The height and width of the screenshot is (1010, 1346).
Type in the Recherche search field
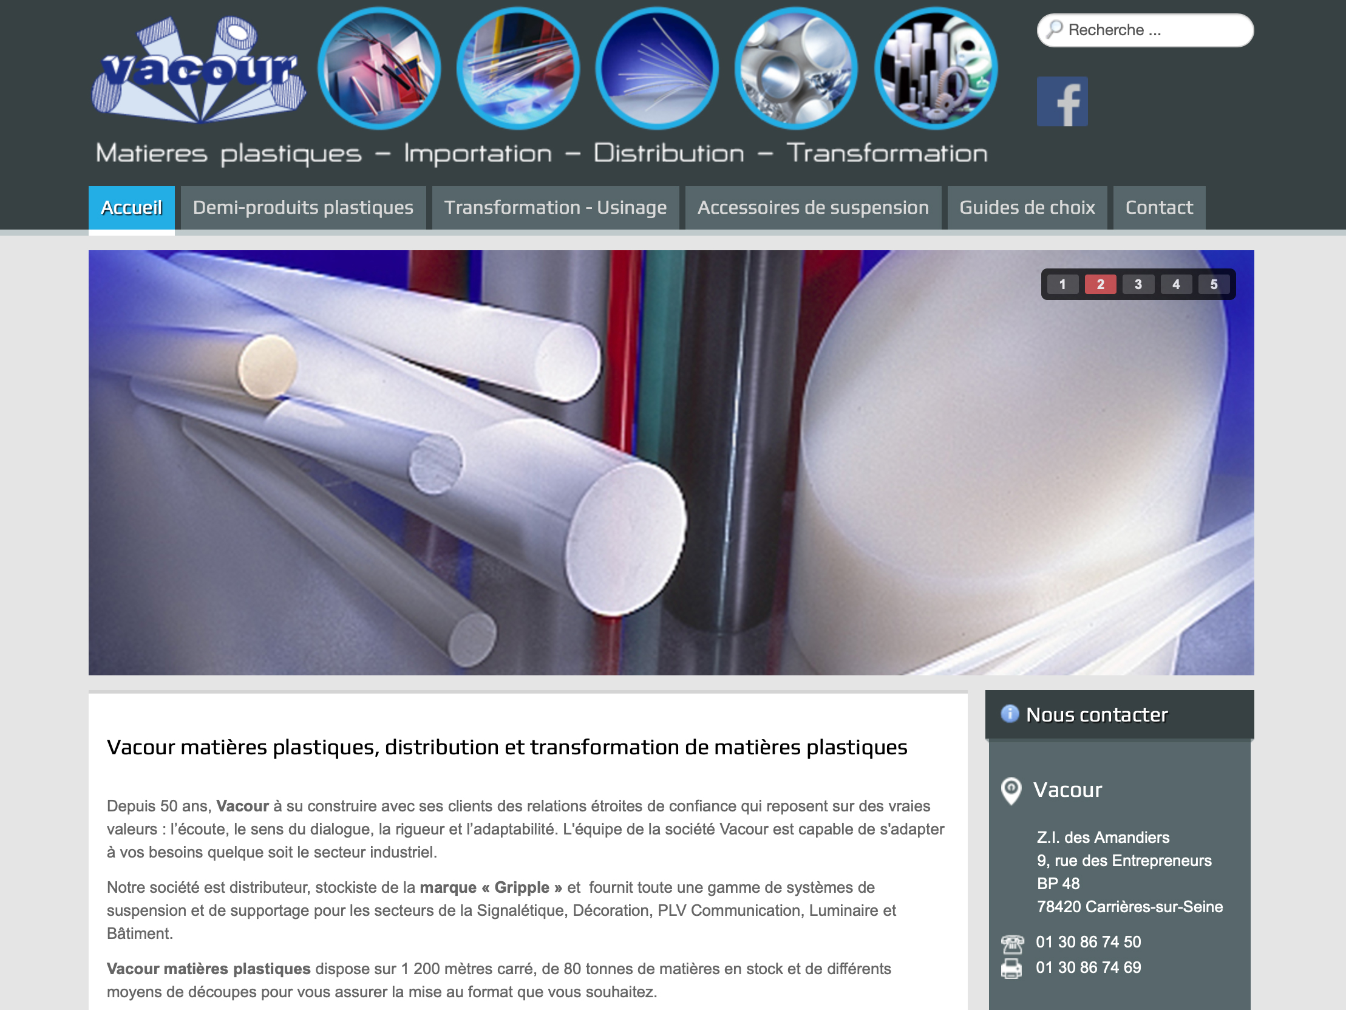[1145, 30]
